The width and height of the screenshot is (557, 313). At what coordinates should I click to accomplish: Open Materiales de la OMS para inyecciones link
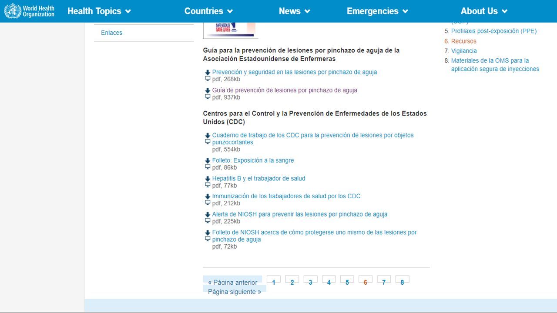[x=495, y=65]
